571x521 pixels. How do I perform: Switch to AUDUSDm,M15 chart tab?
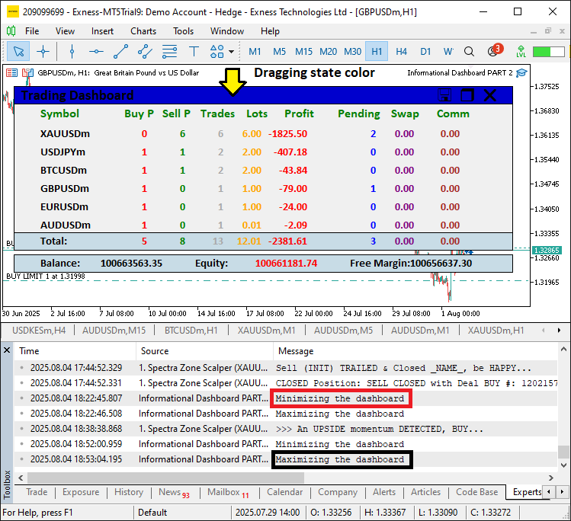click(114, 331)
